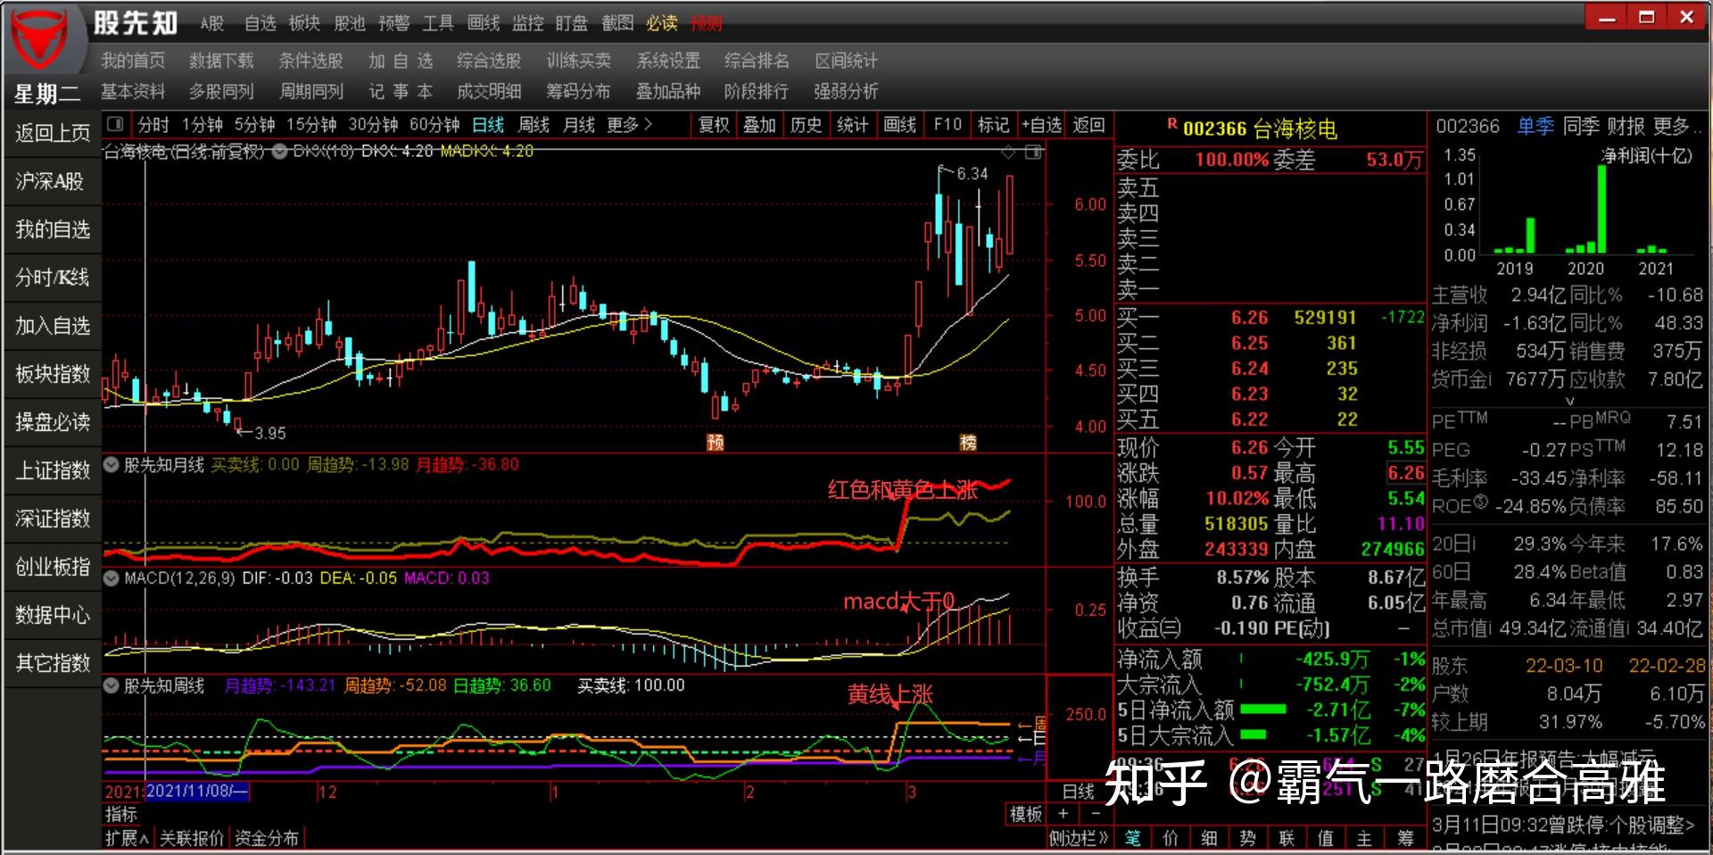Open 截图 top menu
Image resolution: width=1713 pixels, height=855 pixels.
[617, 23]
